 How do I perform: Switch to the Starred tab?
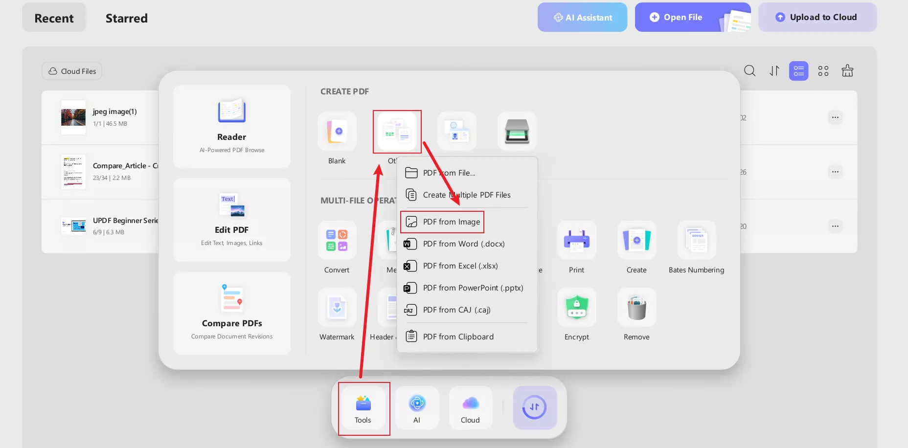126,18
